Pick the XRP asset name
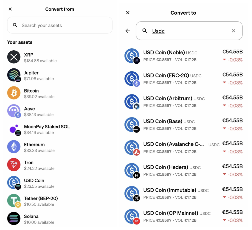Image resolution: width=252 pixels, height=230 pixels. (x=29, y=55)
